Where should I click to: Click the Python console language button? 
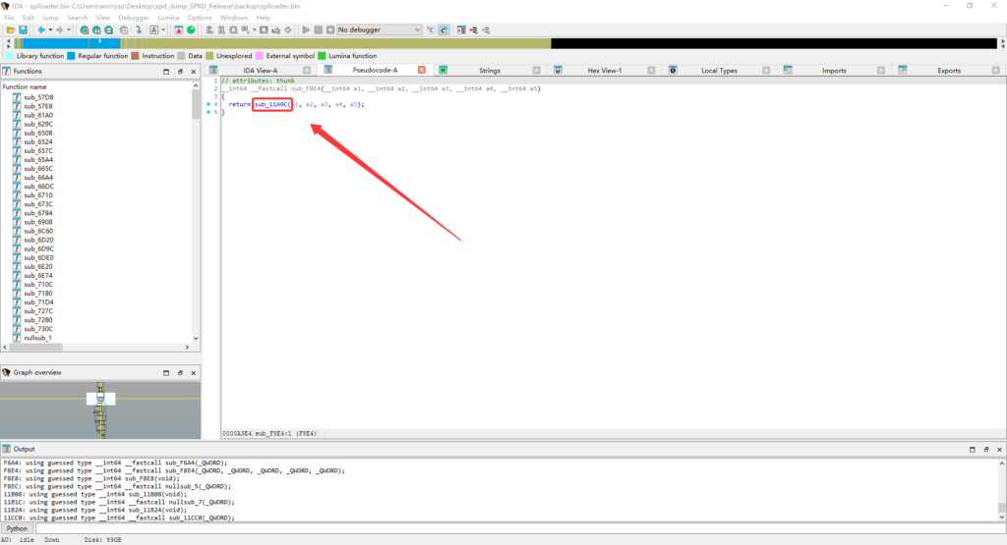point(18,529)
